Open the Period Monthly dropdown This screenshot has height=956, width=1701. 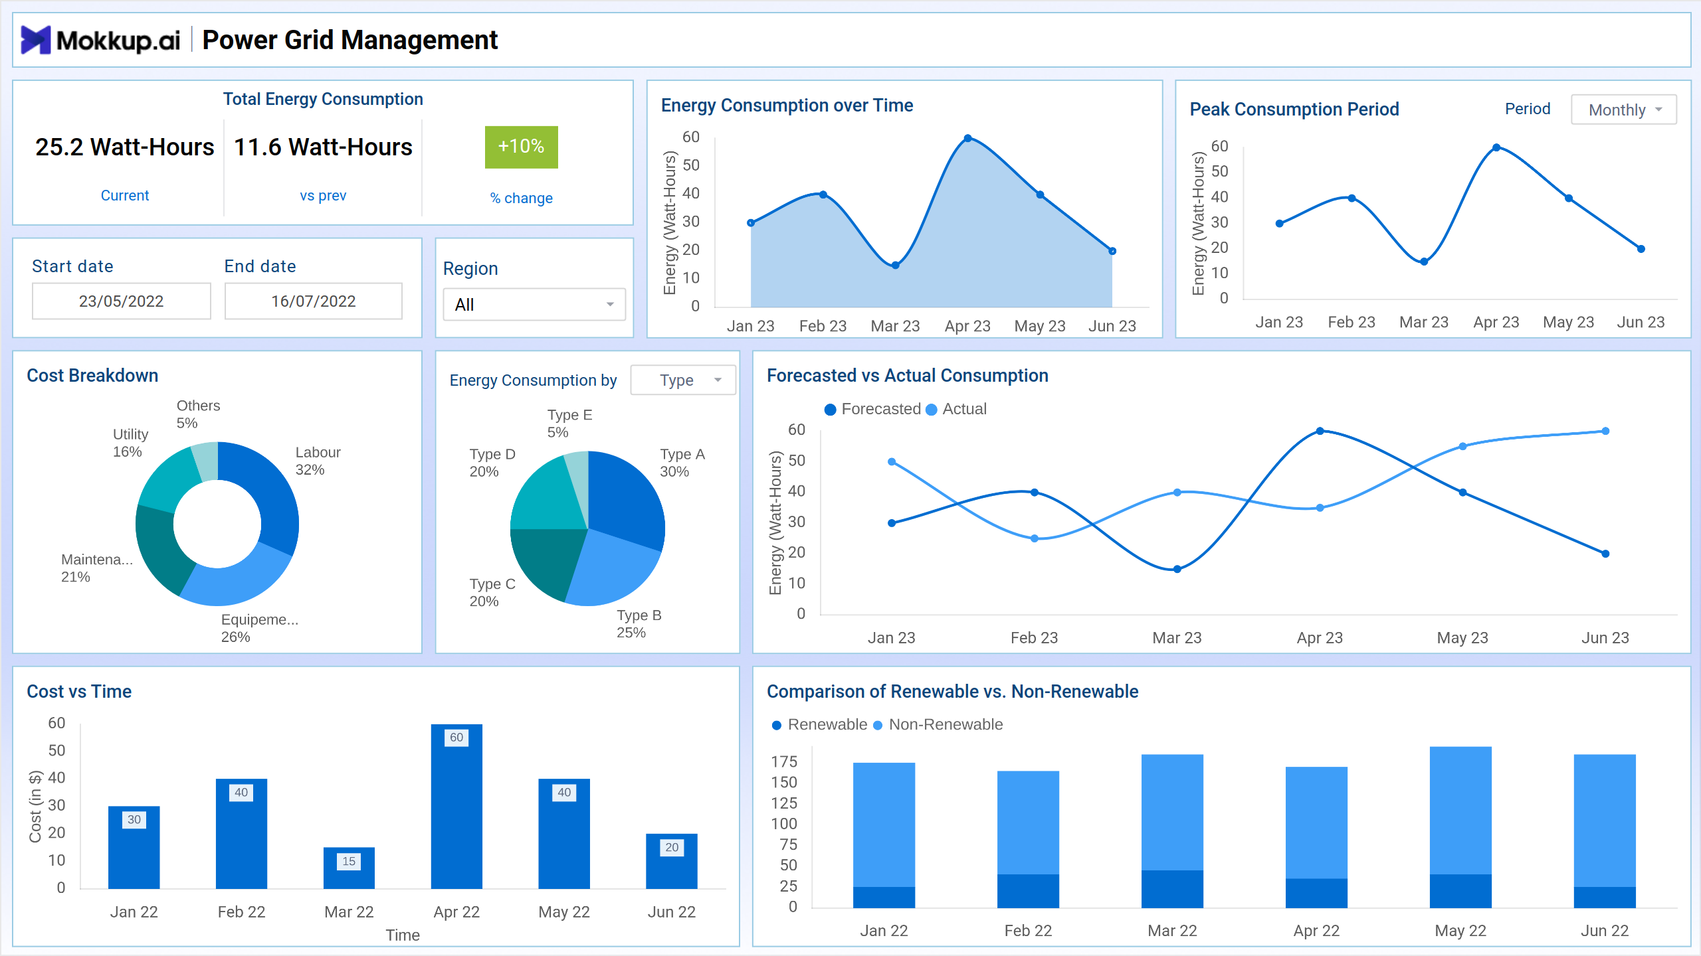click(1623, 110)
